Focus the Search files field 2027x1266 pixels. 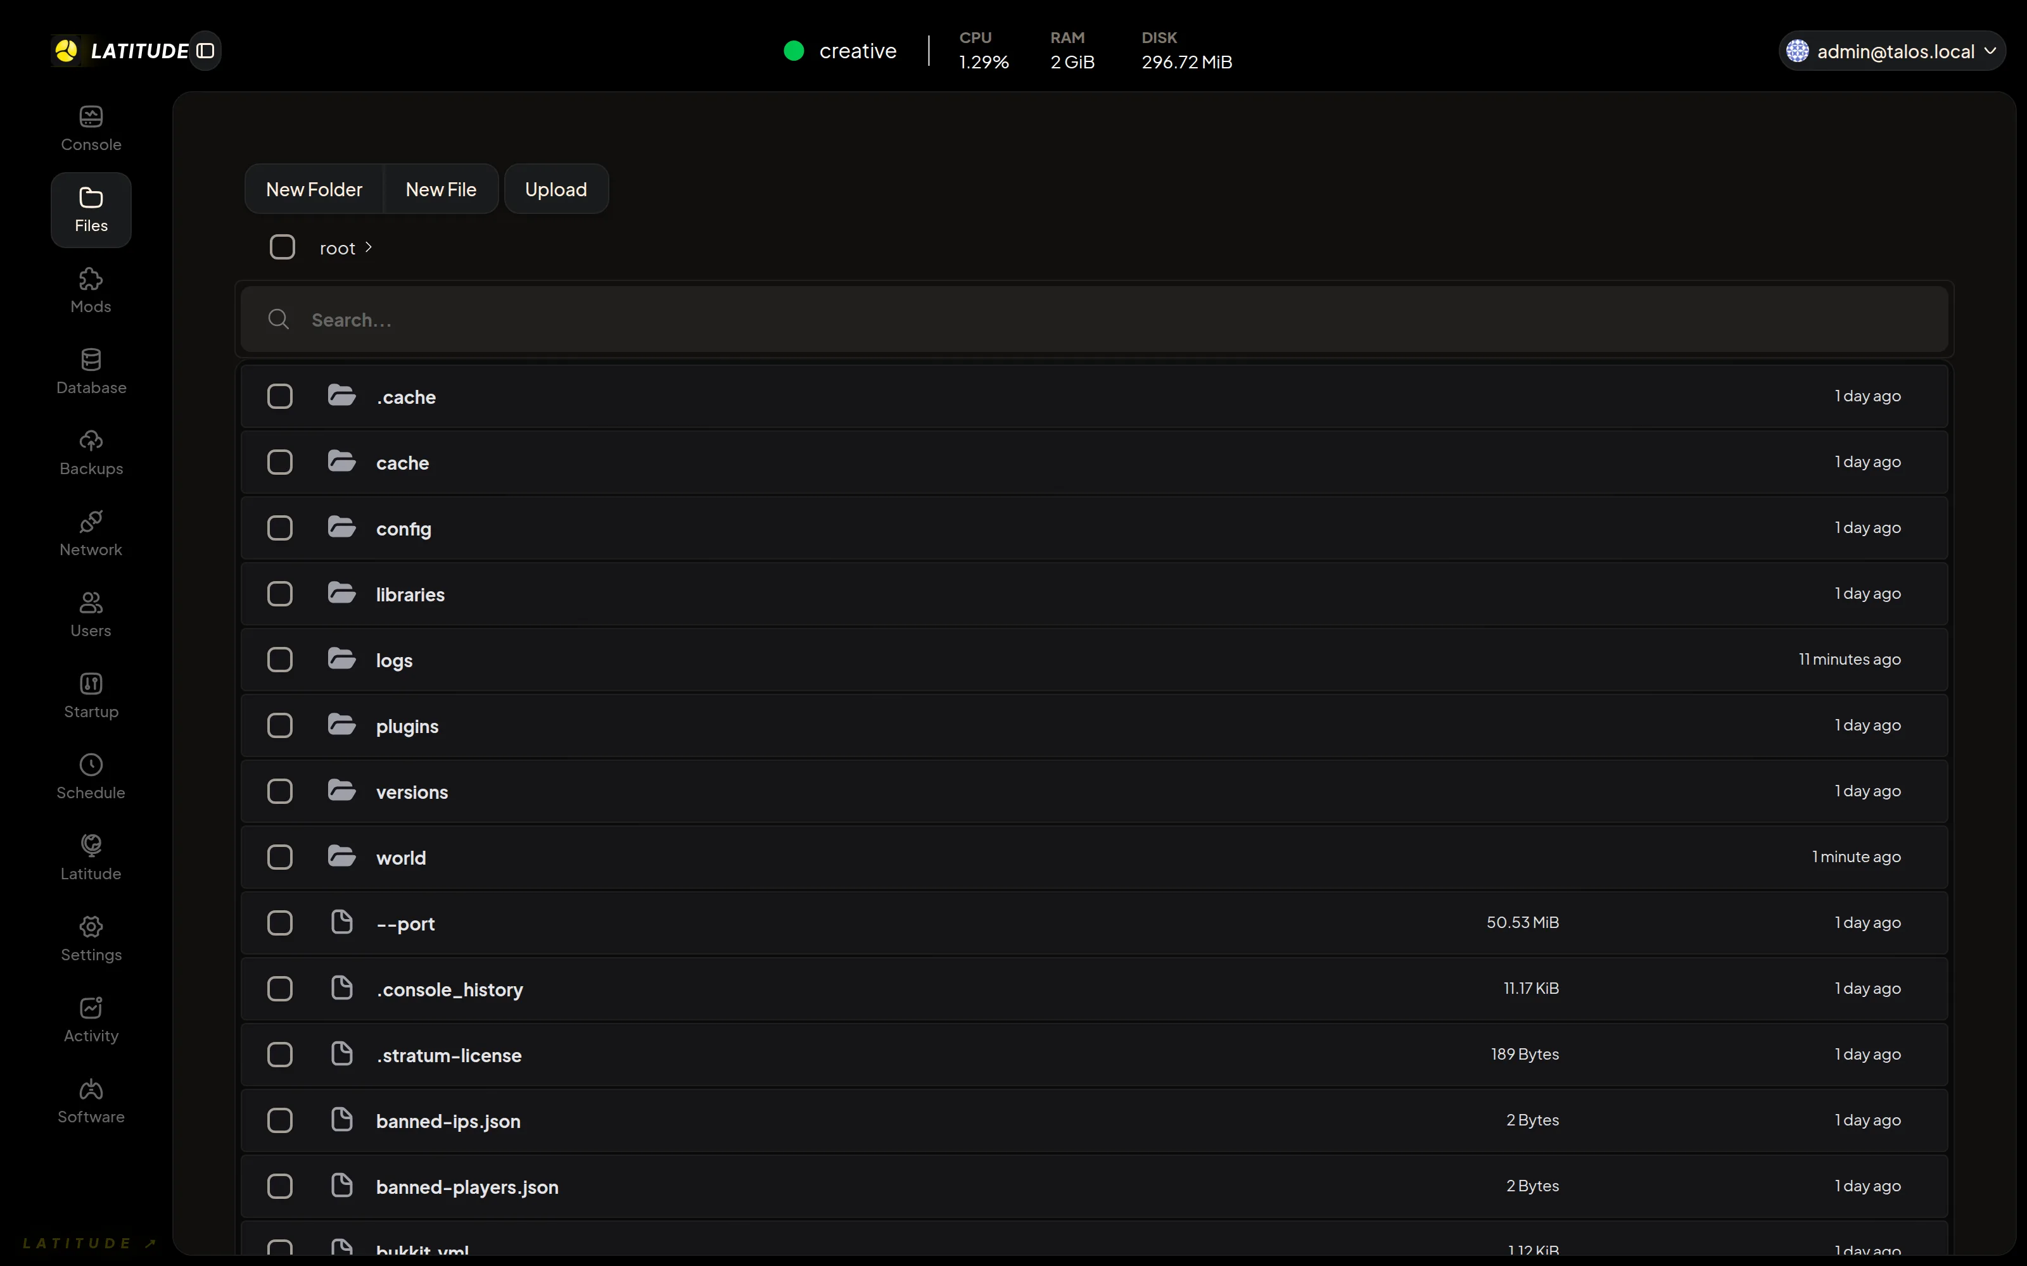[x=1094, y=319]
